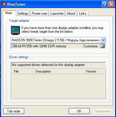Viewport: 116px width, 117px height.
Task: Click the Применить apply button
Action: [102, 111]
